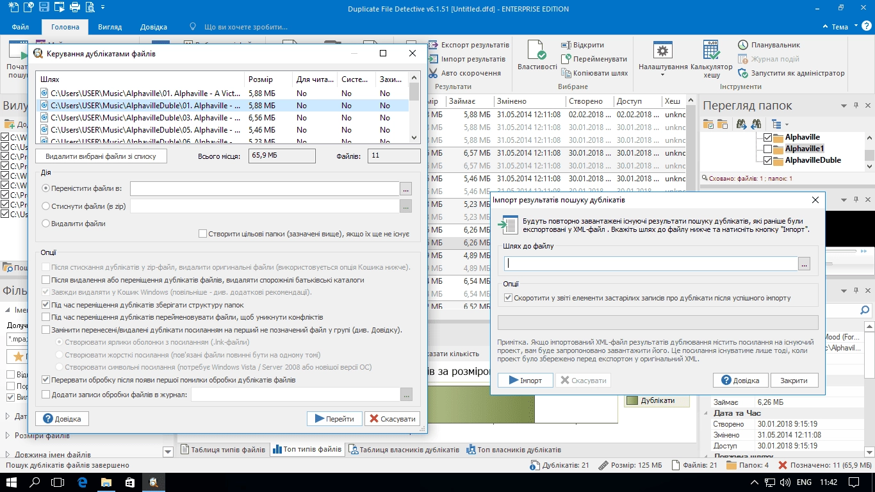Enable 'Додати записи обробки файлів в журнал'
Image resolution: width=875 pixels, height=492 pixels.
(45, 395)
